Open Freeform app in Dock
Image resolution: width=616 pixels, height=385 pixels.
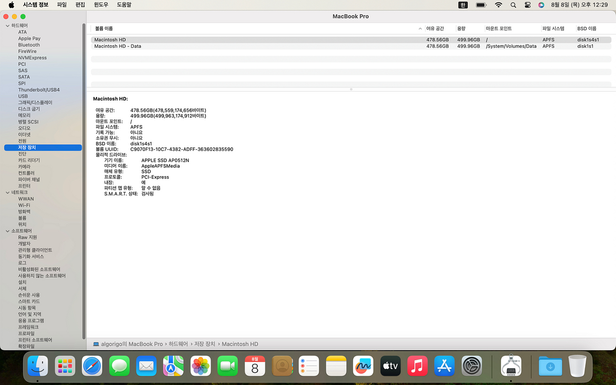click(x=363, y=366)
